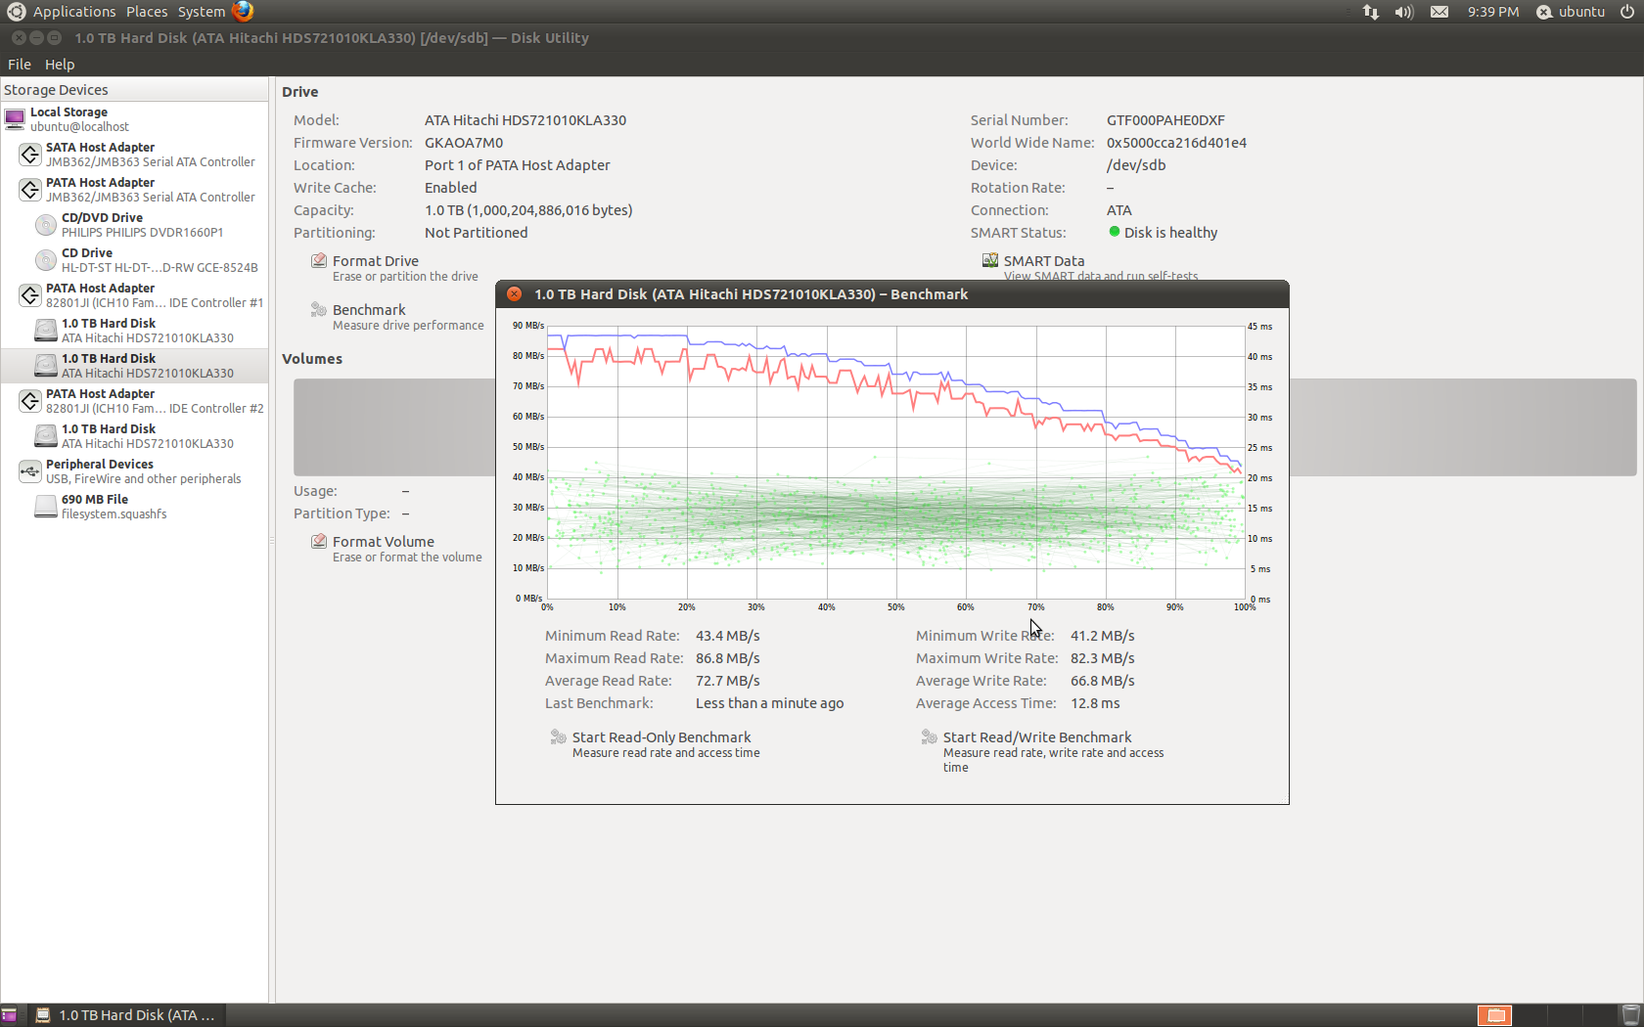Select PATA Host Adapter IDE Controller #1
This screenshot has height=1027, width=1644.
tap(134, 295)
